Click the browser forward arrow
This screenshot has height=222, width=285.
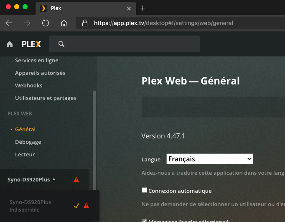pyautogui.click(x=27, y=23)
